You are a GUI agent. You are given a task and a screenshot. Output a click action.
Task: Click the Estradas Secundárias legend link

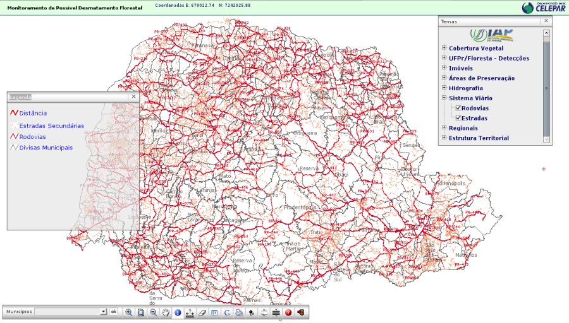click(x=51, y=126)
